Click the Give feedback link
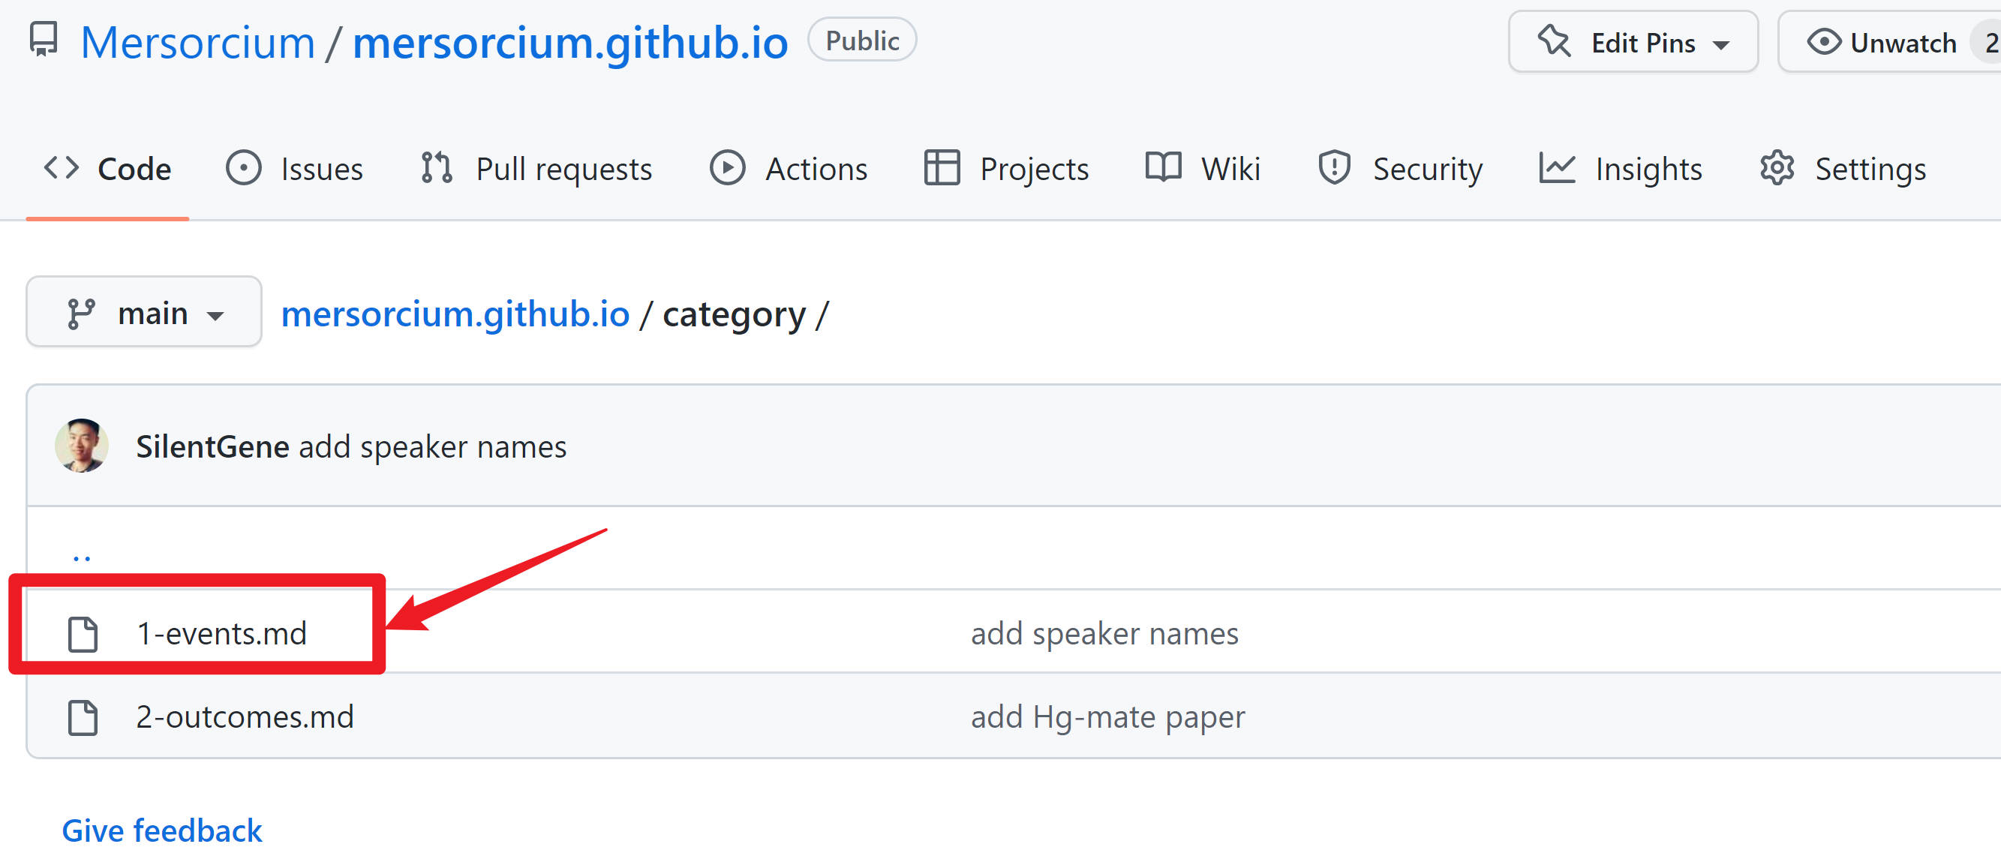2001x862 pixels. click(161, 831)
